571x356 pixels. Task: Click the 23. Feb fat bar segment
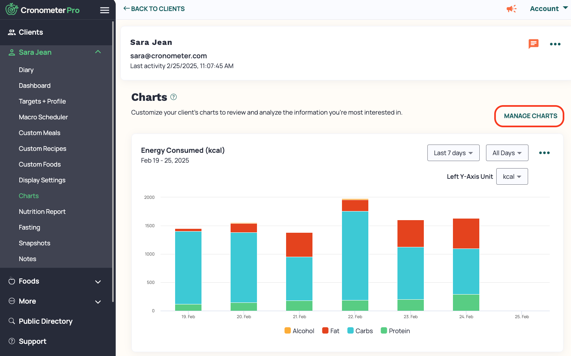click(410, 234)
